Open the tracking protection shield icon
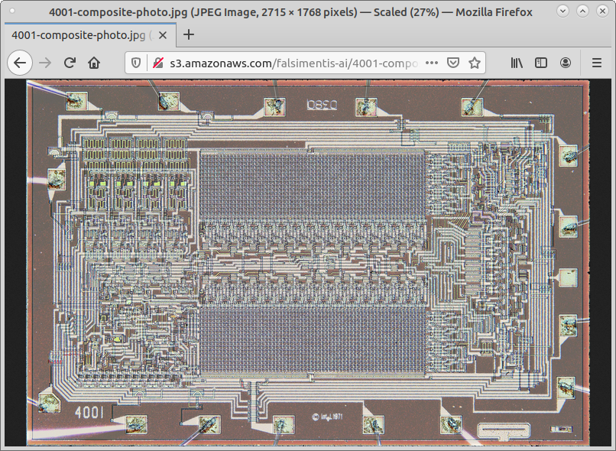This screenshot has height=451, width=616. tap(136, 63)
